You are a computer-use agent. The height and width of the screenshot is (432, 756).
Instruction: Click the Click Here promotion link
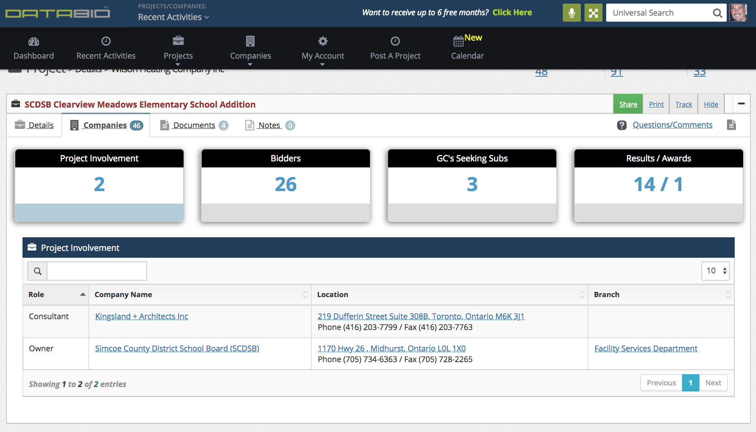coord(512,12)
